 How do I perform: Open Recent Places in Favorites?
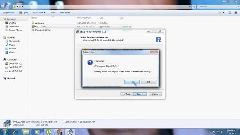(x=15, y=30)
